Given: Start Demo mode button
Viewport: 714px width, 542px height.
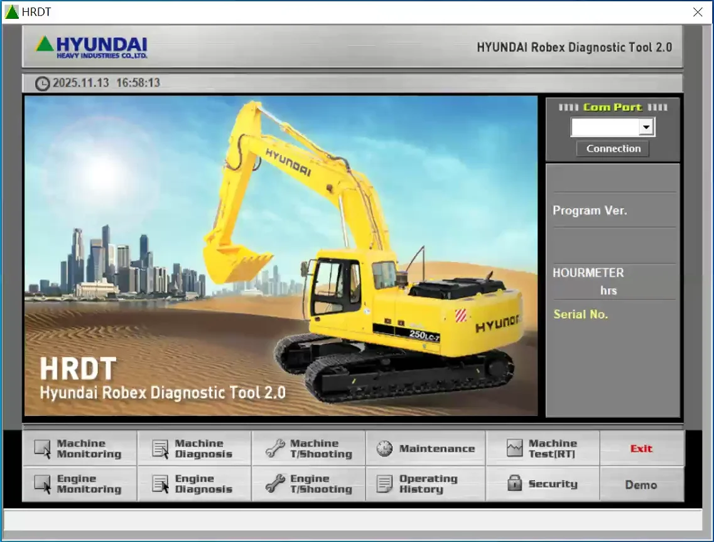Looking at the screenshot, I should pyautogui.click(x=641, y=485).
